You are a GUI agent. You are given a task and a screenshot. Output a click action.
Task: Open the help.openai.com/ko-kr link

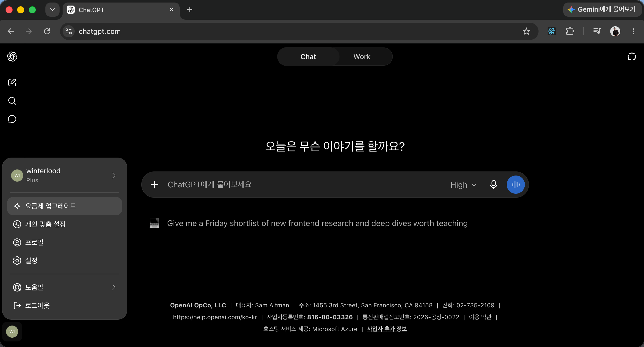215,317
